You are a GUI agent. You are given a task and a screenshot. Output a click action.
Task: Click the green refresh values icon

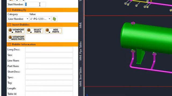54,19
